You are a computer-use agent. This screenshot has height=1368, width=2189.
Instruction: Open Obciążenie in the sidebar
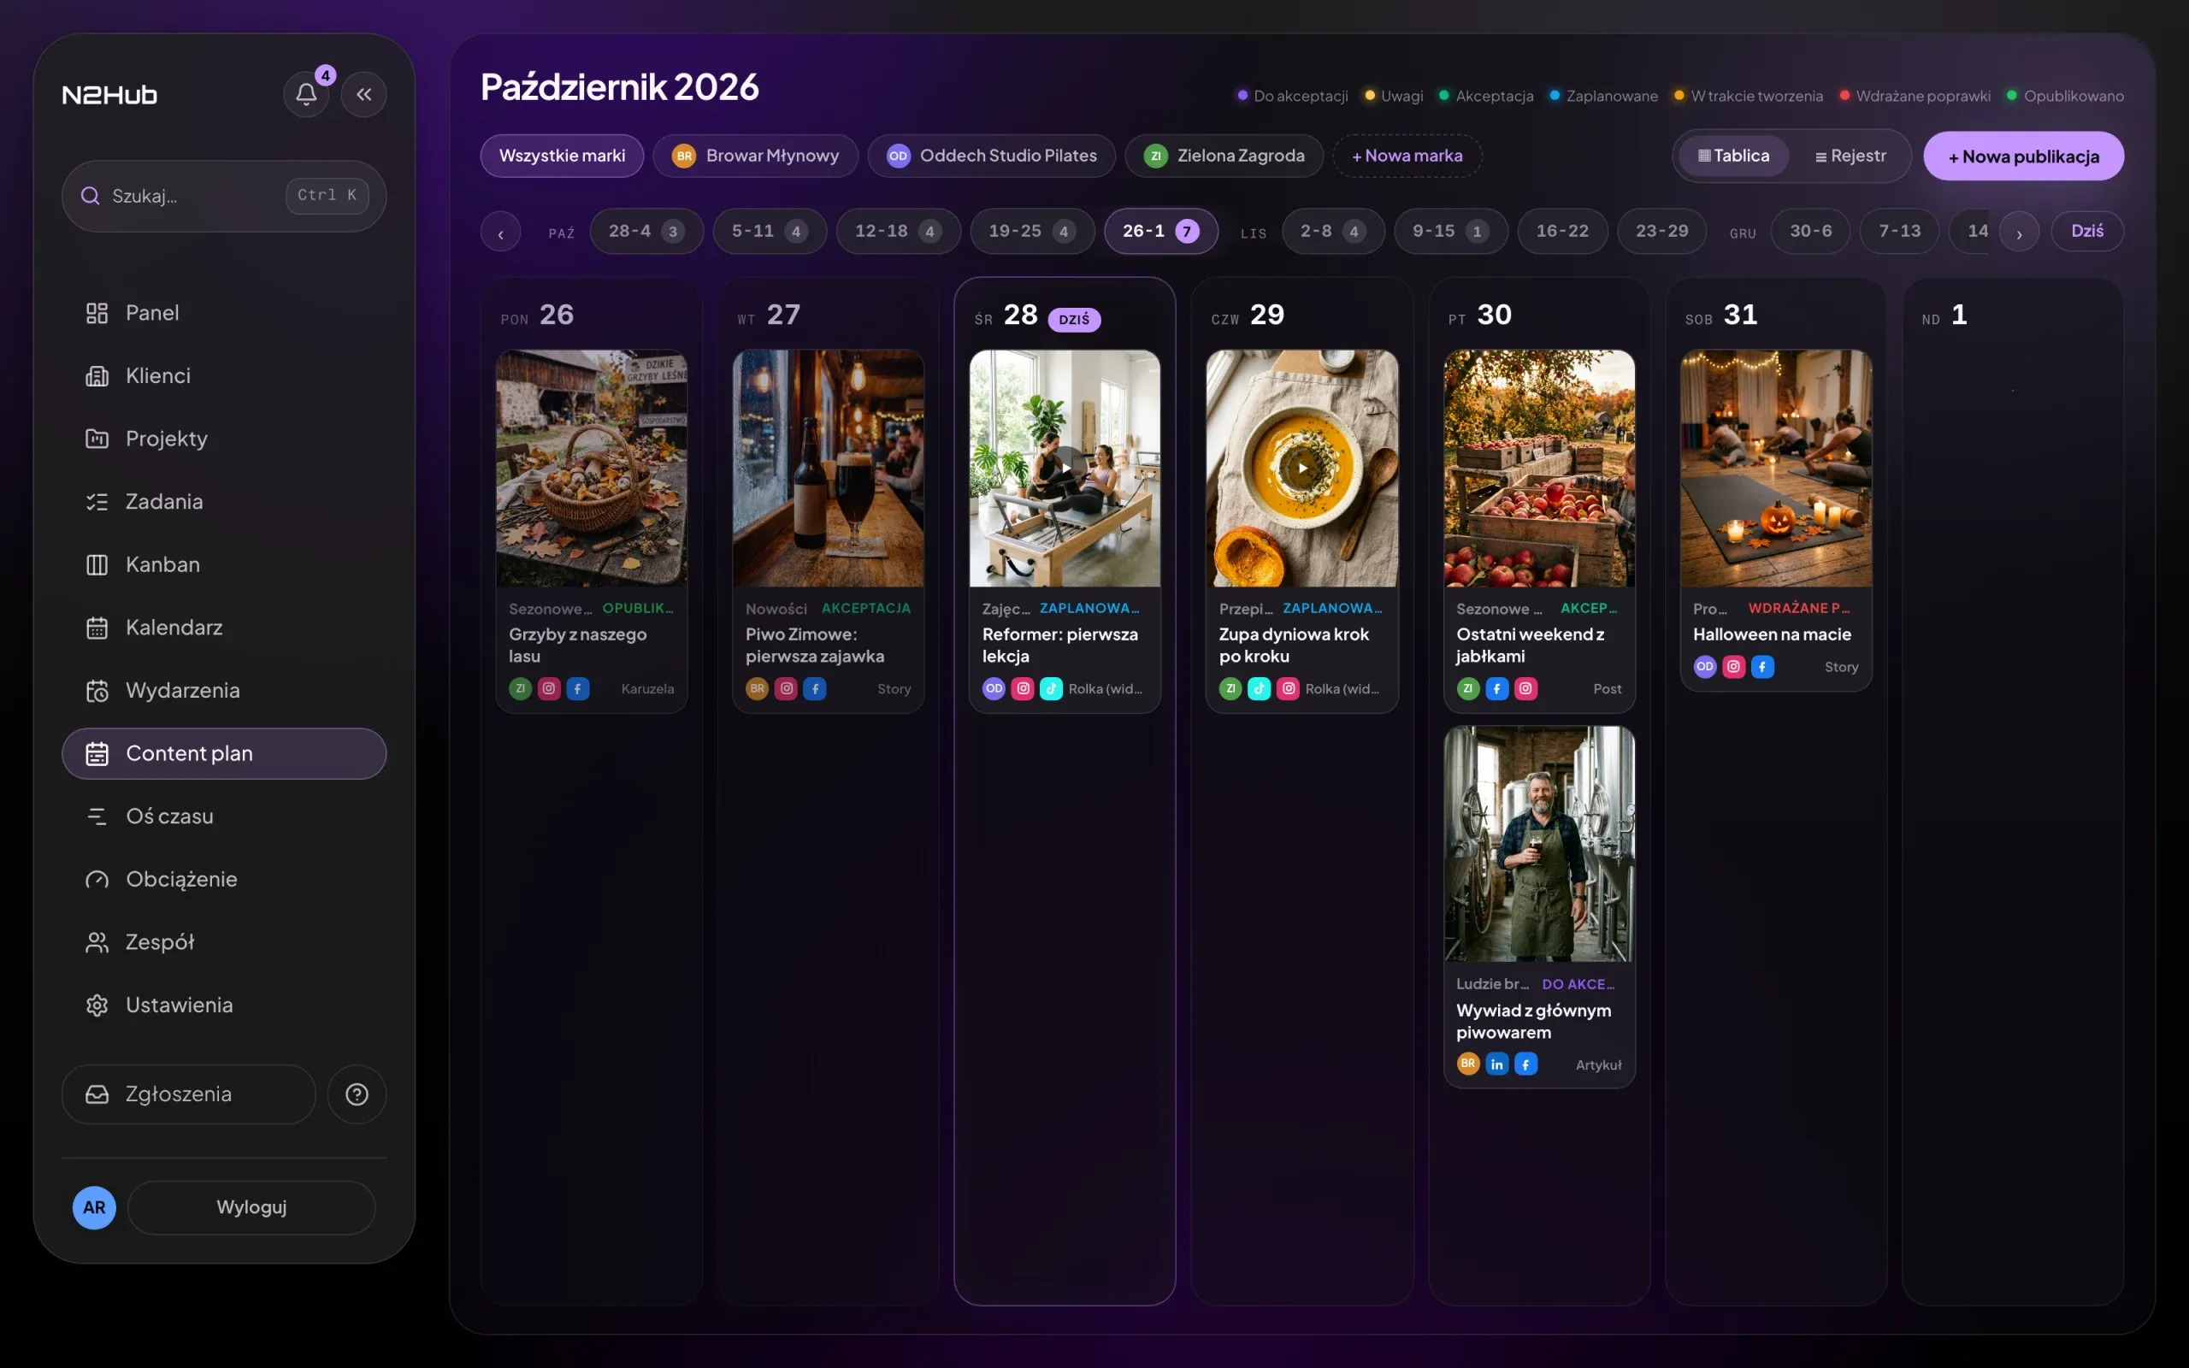[223, 880]
